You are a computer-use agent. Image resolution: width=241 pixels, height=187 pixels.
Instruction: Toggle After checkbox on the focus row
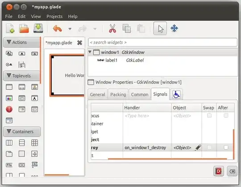226,116
